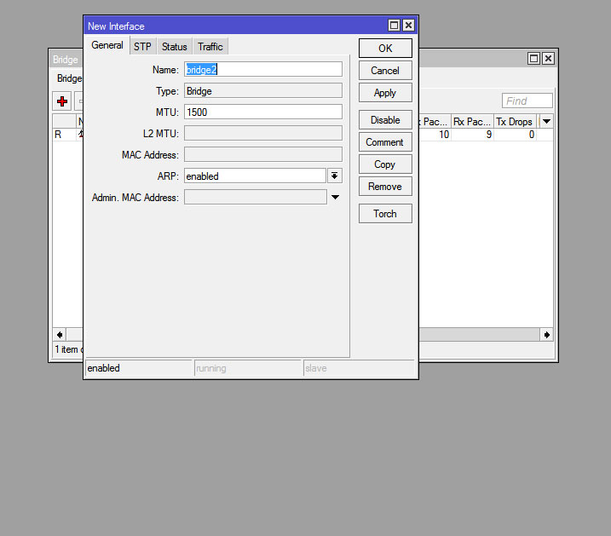Select the Traffic tab
This screenshot has height=536, width=611.
click(x=210, y=47)
